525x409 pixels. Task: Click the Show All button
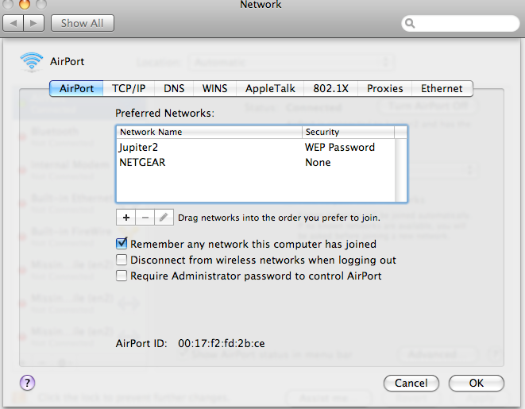point(83,23)
